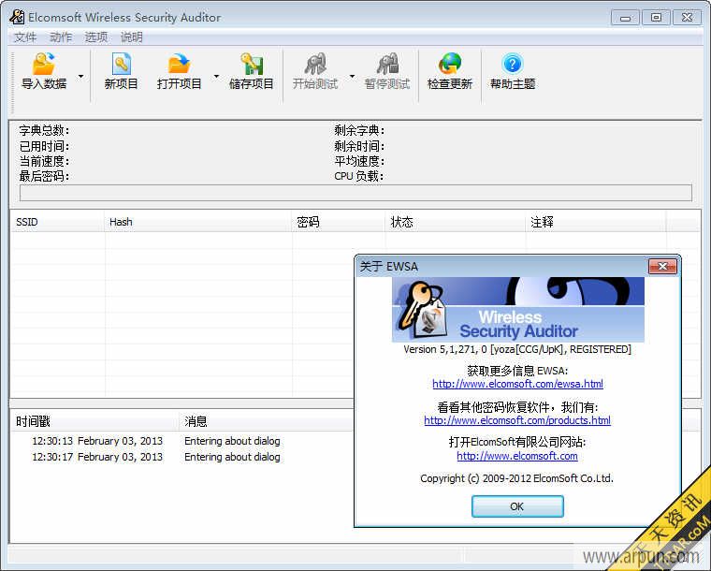Click the 消息 log column header
This screenshot has height=571, width=711.
[x=266, y=421]
